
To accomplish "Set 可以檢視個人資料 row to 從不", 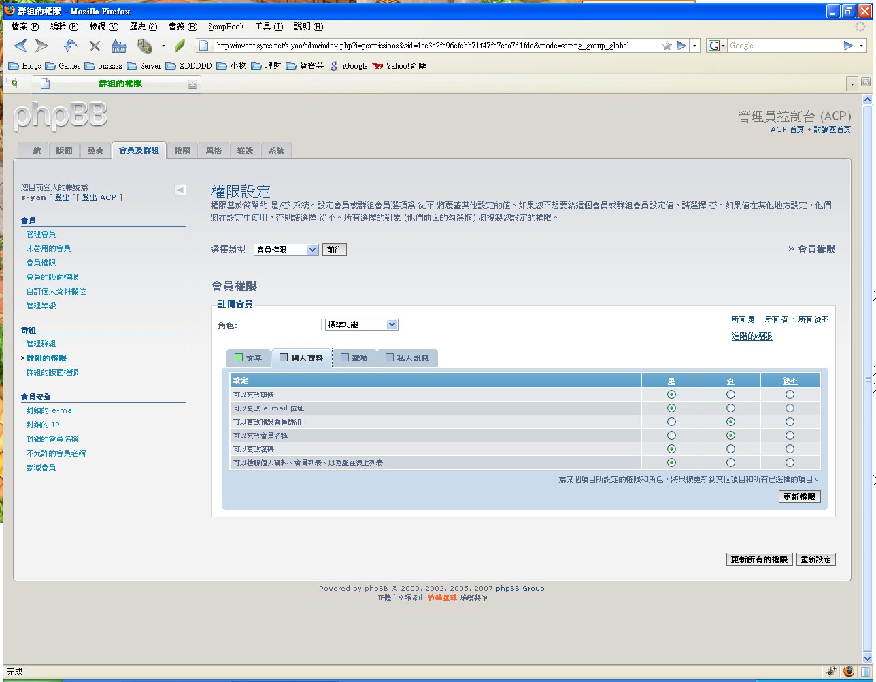I will click(x=790, y=463).
